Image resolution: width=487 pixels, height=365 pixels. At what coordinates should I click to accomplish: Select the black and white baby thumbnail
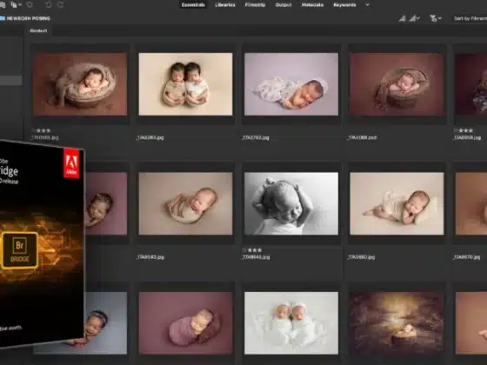(x=291, y=203)
